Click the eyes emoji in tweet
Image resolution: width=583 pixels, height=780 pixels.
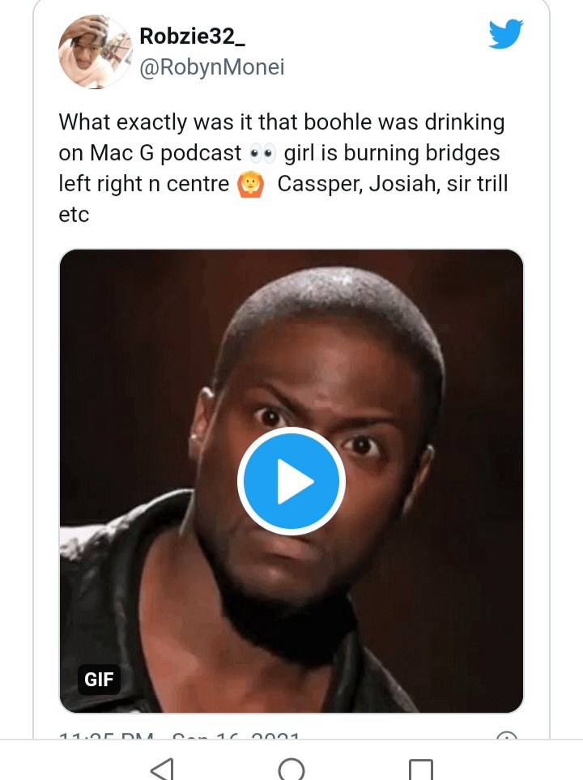point(262,153)
